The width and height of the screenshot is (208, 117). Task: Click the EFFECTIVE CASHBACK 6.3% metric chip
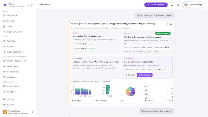pyautogui.click(x=139, y=47)
